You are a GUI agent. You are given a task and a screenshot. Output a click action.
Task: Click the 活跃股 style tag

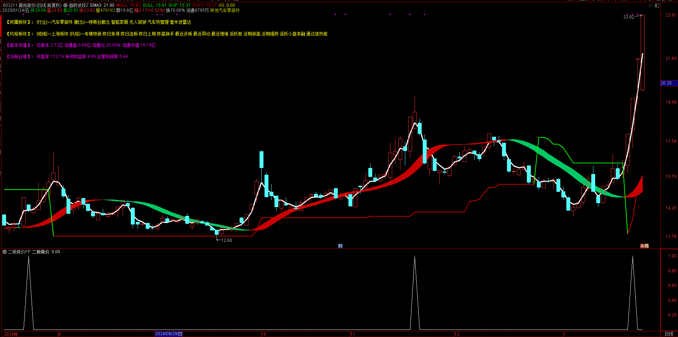pos(236,34)
